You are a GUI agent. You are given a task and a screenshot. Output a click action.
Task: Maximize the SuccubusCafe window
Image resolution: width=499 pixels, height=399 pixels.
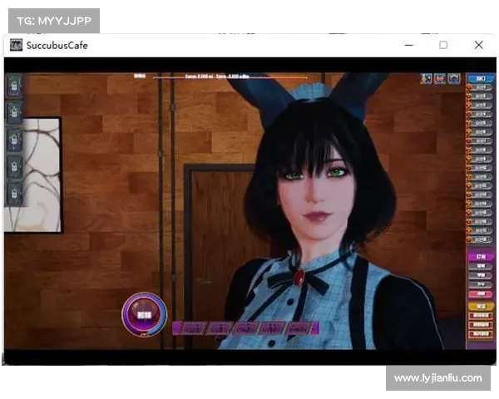coord(443,45)
